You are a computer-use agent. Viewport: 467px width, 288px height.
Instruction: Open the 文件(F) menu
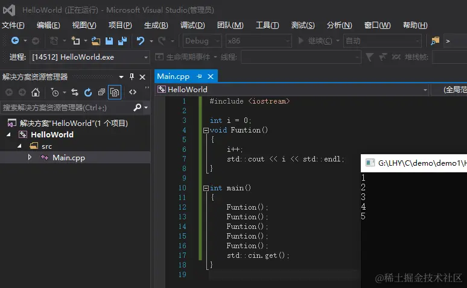(x=13, y=25)
